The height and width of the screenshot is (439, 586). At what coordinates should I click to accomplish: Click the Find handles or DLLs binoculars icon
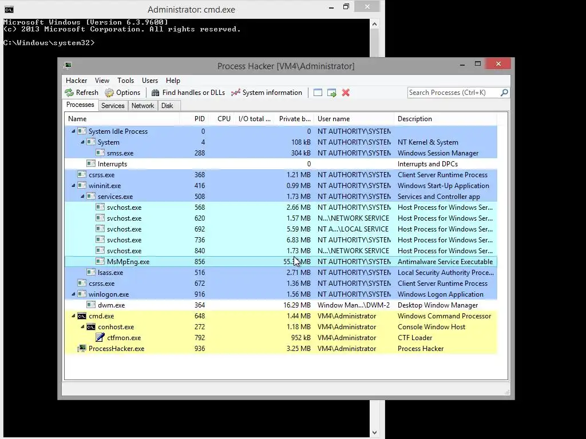click(x=156, y=93)
